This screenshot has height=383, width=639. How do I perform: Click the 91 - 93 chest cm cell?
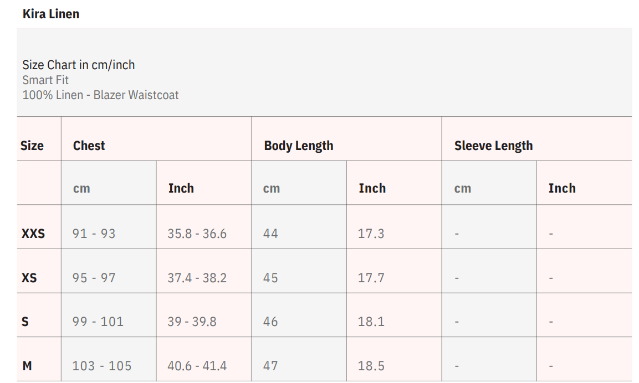tap(94, 234)
